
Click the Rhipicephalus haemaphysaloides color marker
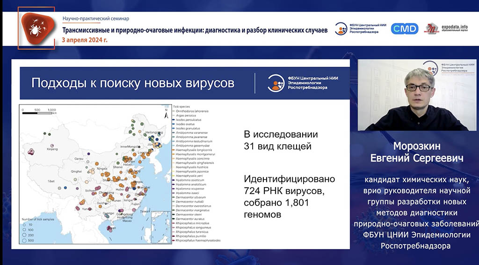click(174, 240)
